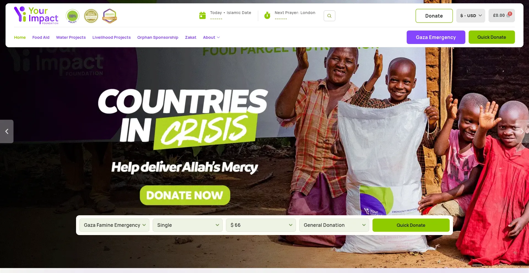
Task: Open the Single frequency dropdown
Action: (x=188, y=225)
